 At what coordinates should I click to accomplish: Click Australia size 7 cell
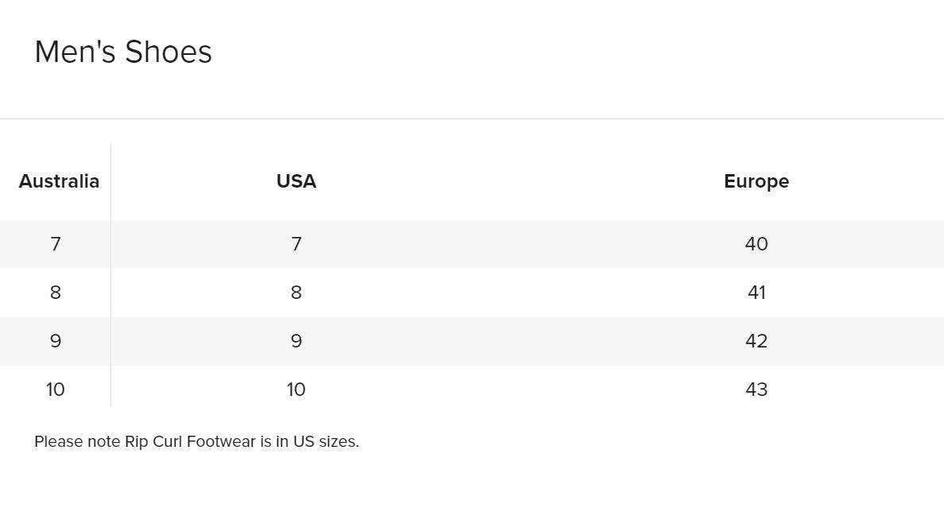coord(56,244)
